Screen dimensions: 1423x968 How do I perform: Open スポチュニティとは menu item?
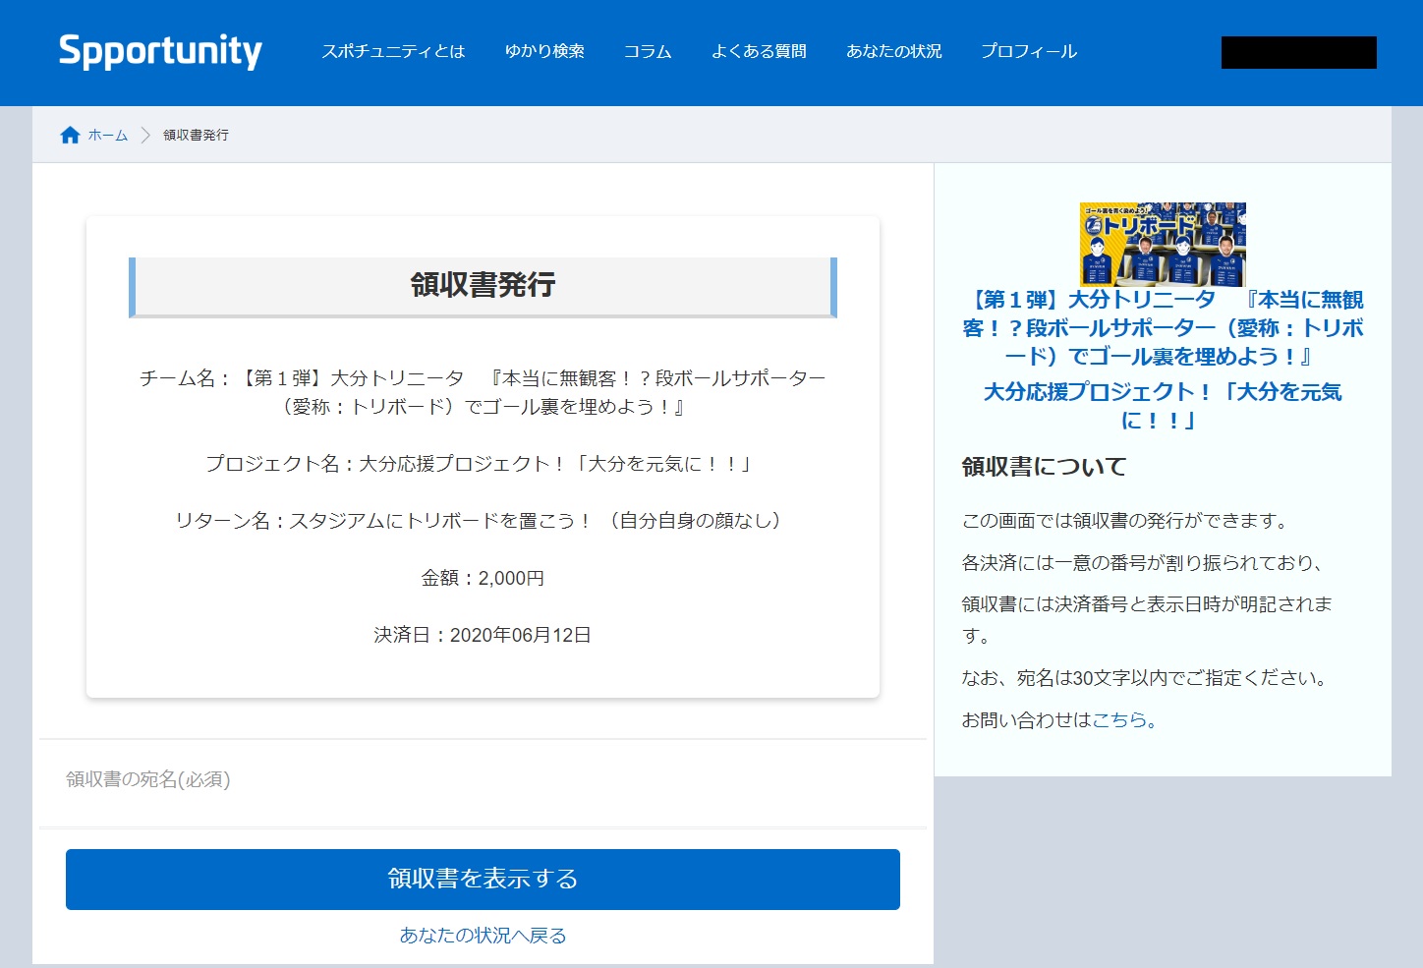click(393, 51)
